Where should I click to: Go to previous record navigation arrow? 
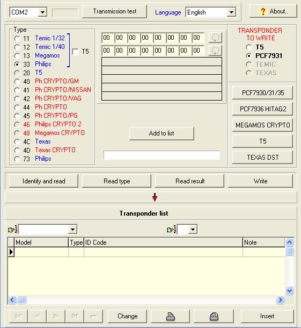(37, 316)
